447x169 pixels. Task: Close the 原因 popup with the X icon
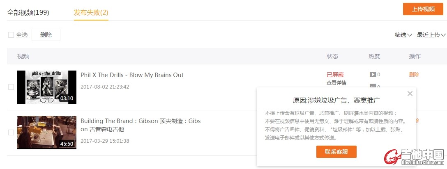click(410, 94)
